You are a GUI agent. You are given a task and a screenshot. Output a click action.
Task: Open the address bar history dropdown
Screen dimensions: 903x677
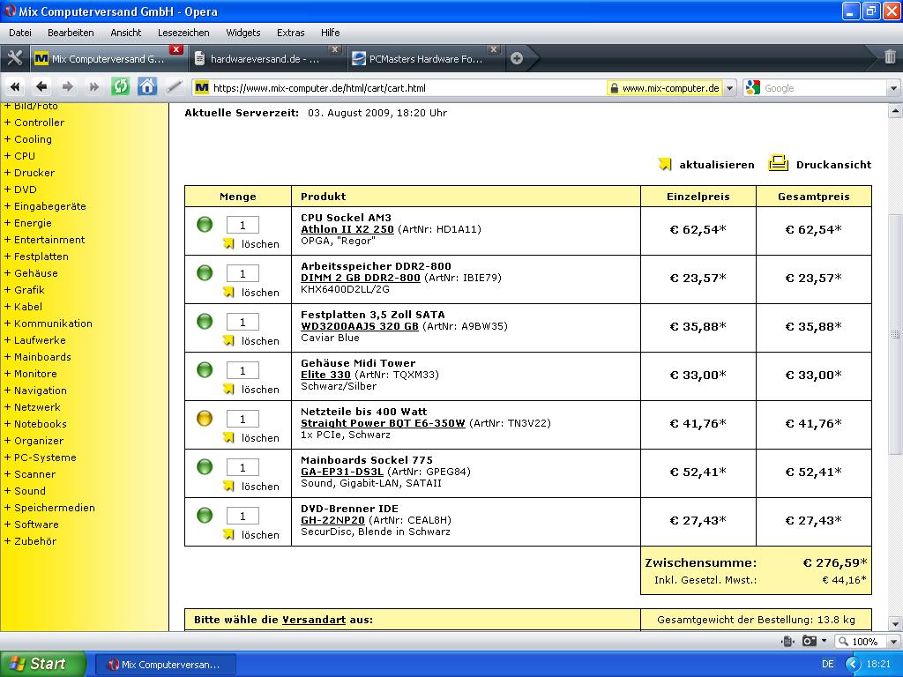(729, 88)
